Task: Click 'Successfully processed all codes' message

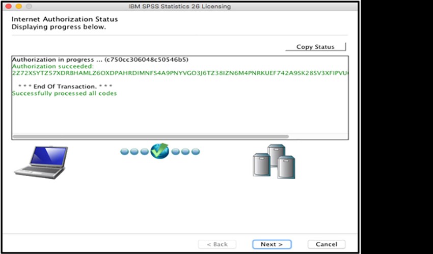Action: point(64,94)
